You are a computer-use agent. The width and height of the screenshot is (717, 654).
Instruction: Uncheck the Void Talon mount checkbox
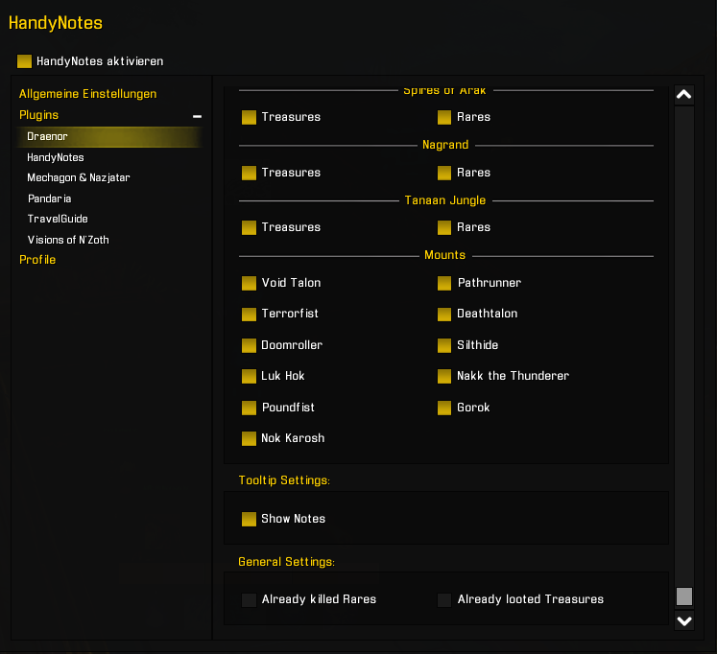249,283
